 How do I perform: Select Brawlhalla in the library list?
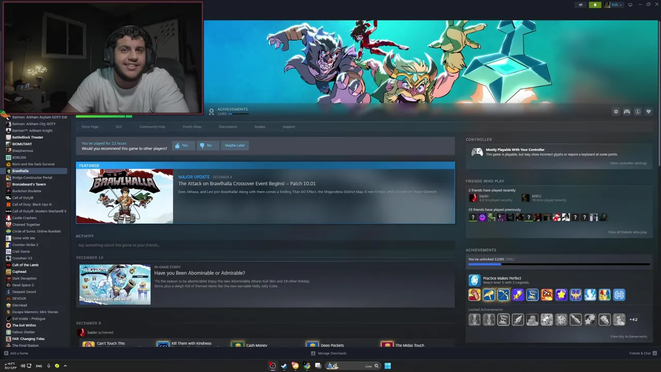tap(35, 171)
